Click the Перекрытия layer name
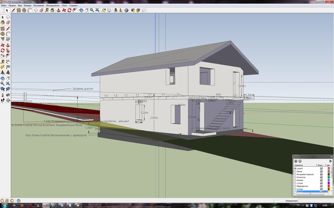 click(302, 186)
